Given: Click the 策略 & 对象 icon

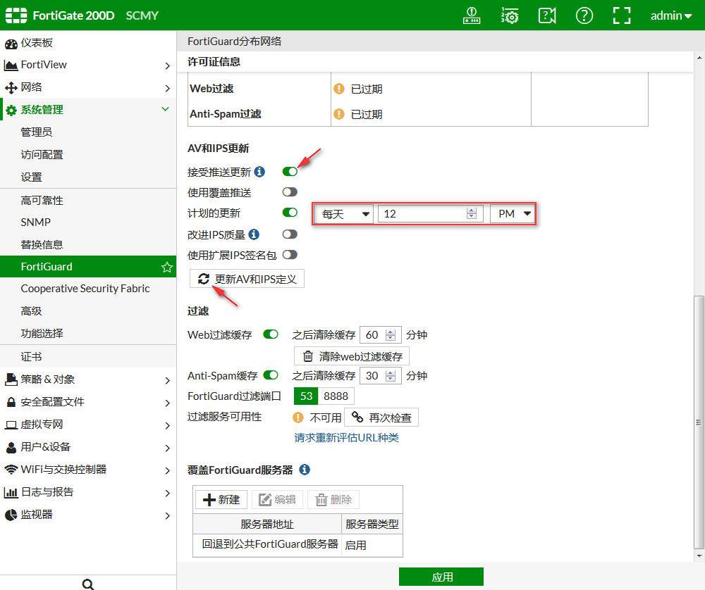Looking at the screenshot, I should [x=11, y=379].
